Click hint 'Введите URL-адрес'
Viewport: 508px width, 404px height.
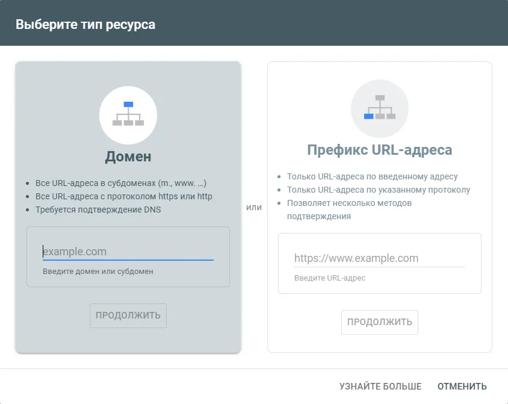tap(330, 278)
